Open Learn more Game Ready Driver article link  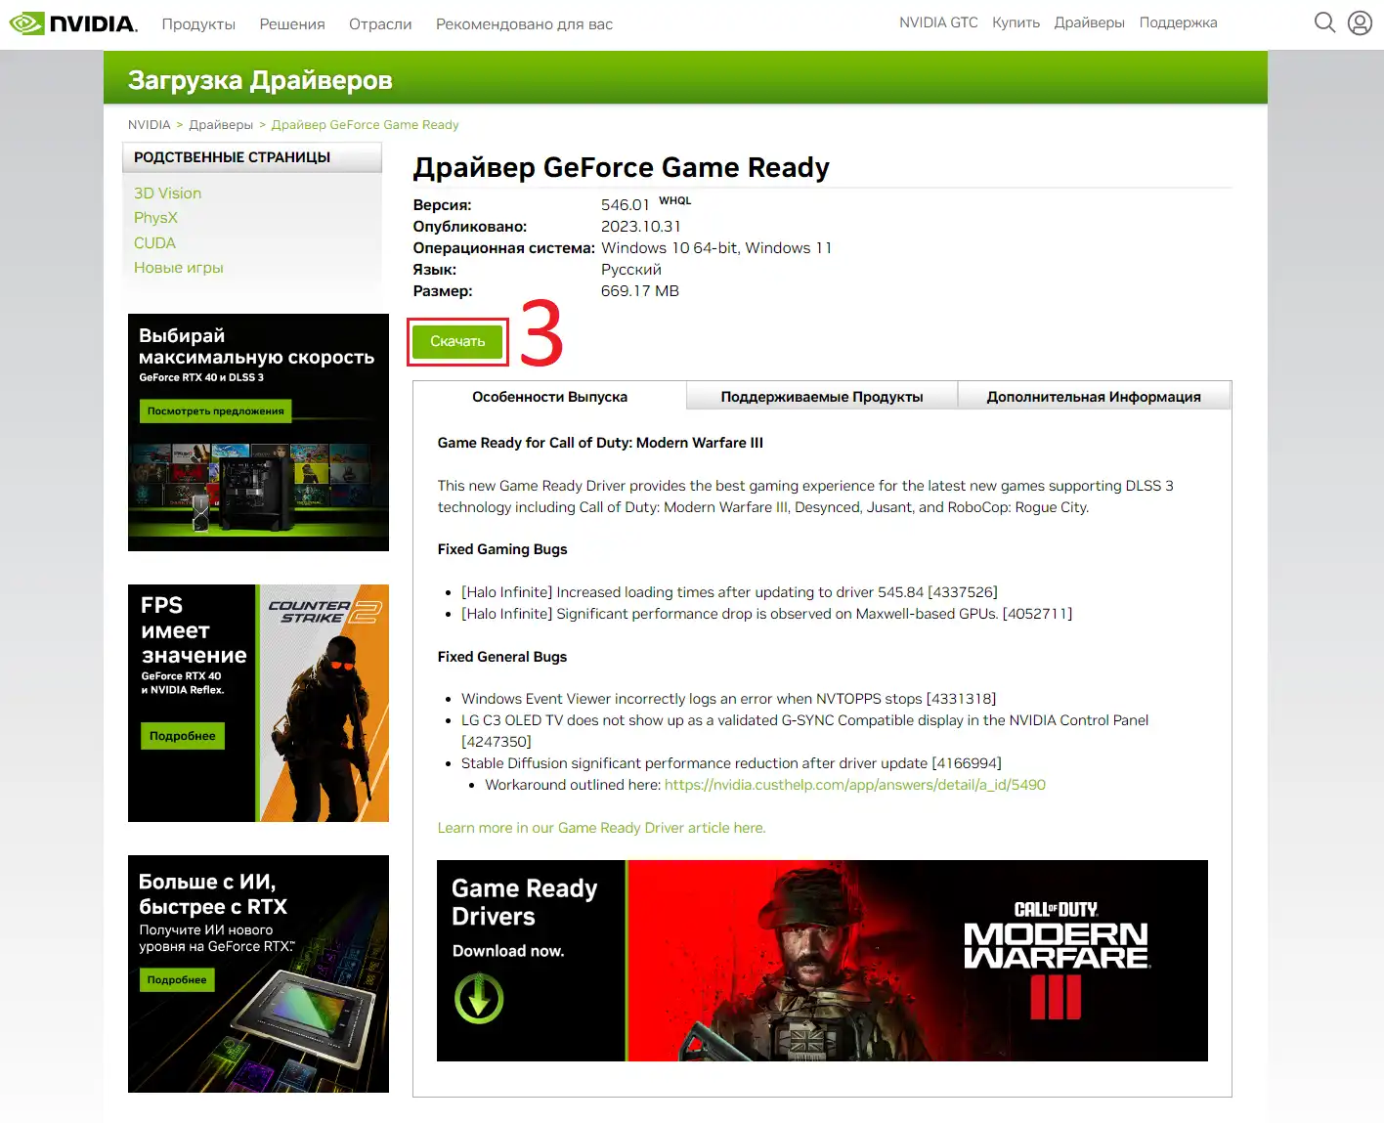point(601,828)
